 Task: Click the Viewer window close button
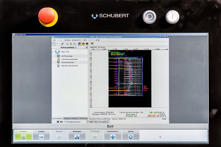[207, 34]
